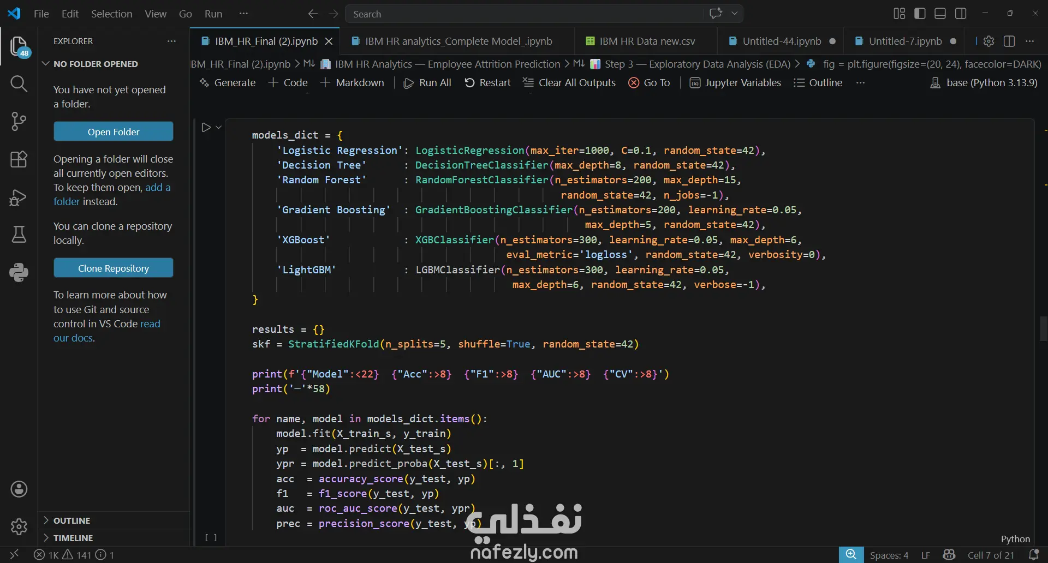
Task: Switch to Untitled-7.ipynb tab
Action: [x=905, y=41]
